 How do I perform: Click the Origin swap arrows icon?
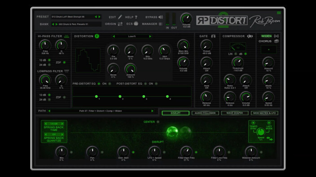coord(120,24)
